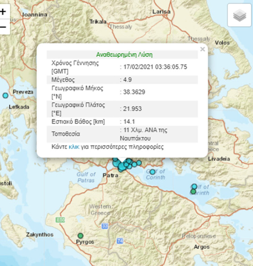Click the magnitude value 4.9

[128, 80]
